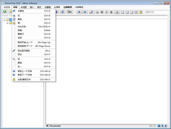Click the green add document toolbar icon
This screenshot has width=171, height=129.
point(5,12)
